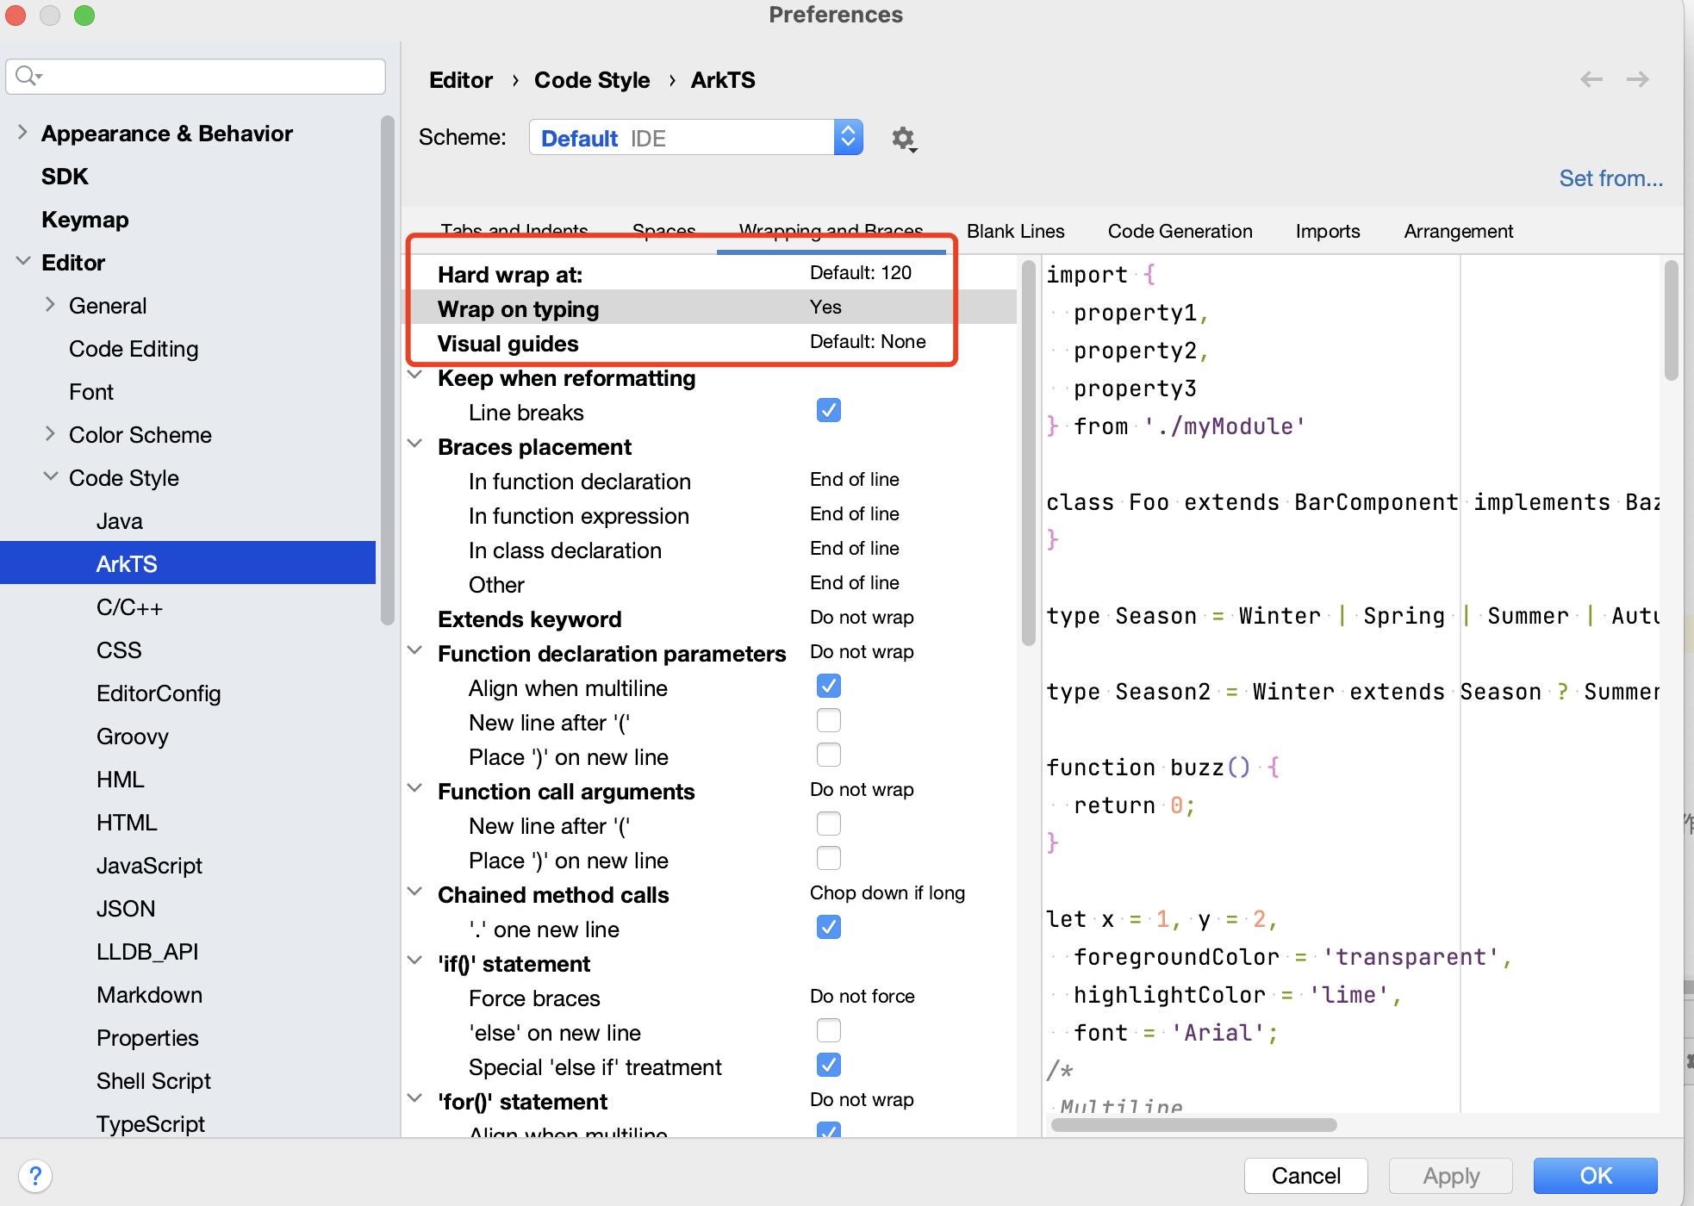The image size is (1694, 1206).
Task: Enable New line after '(' for function declaration parameters
Action: click(828, 720)
